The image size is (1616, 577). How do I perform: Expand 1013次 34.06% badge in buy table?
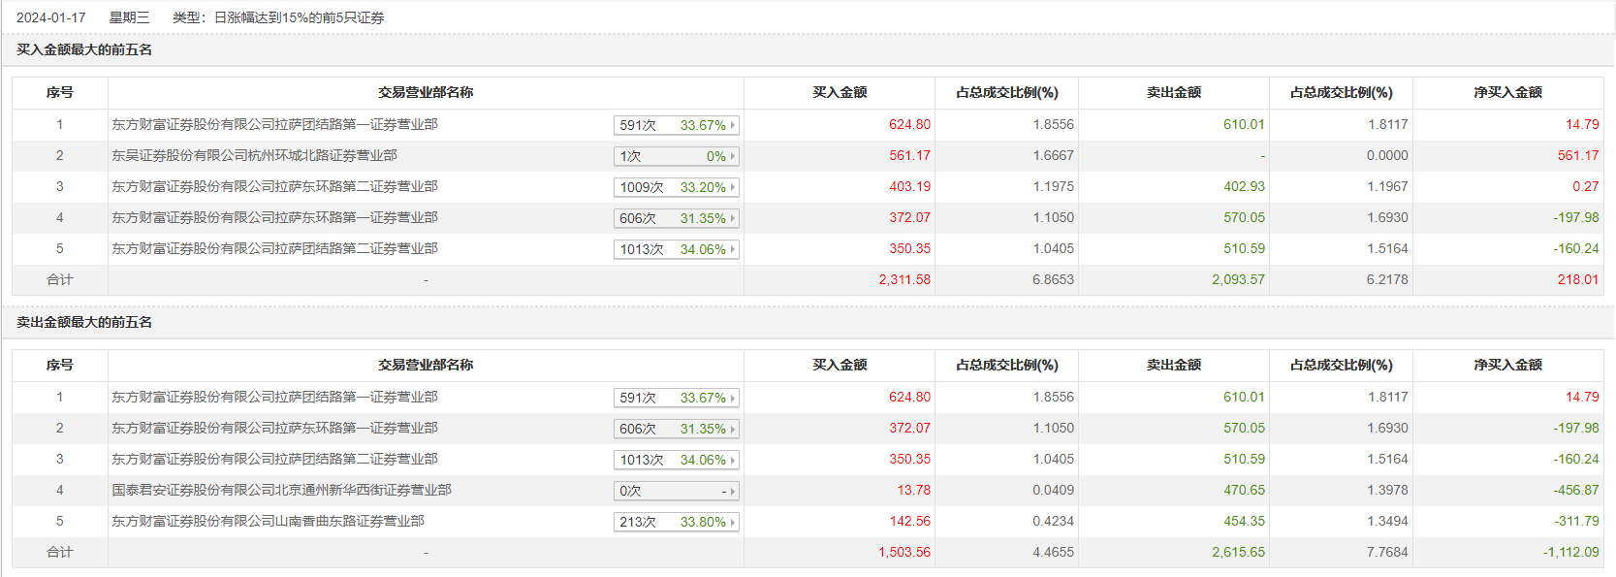(677, 249)
